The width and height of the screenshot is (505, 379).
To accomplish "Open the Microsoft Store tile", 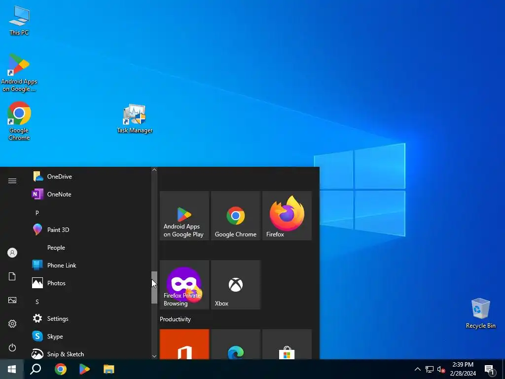I will click(x=287, y=344).
